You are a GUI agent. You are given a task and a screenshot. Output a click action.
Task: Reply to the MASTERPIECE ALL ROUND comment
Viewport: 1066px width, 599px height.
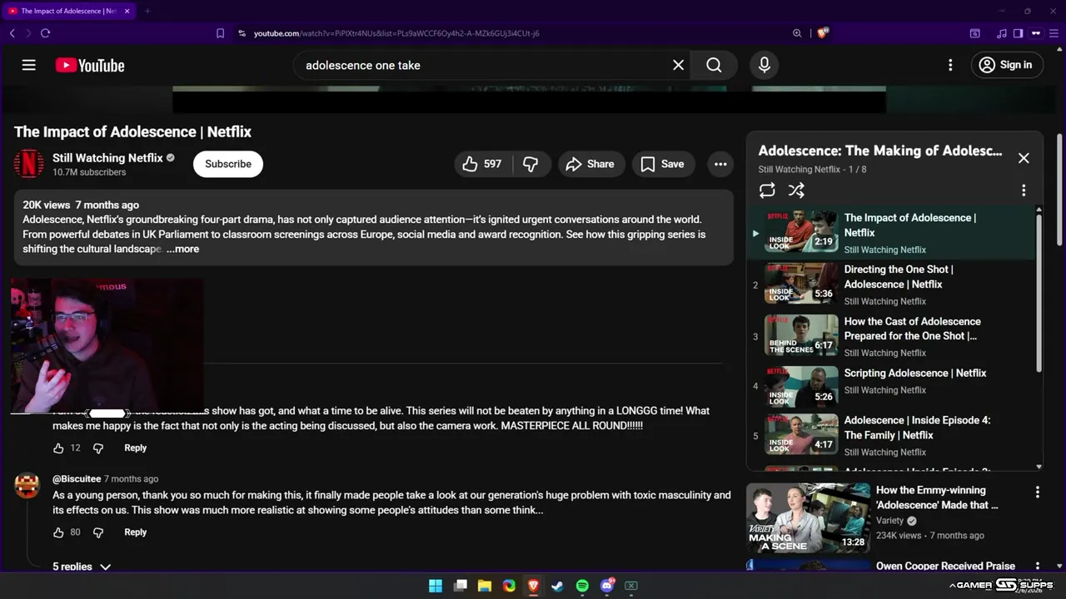point(135,448)
